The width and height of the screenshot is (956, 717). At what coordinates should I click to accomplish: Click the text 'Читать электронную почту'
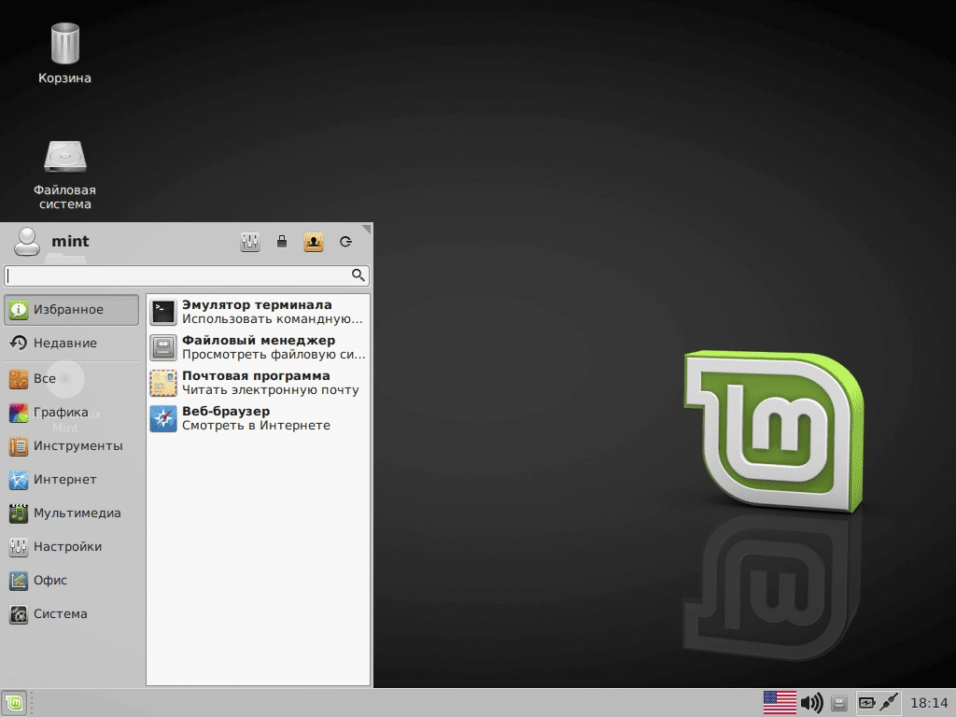coord(270,389)
